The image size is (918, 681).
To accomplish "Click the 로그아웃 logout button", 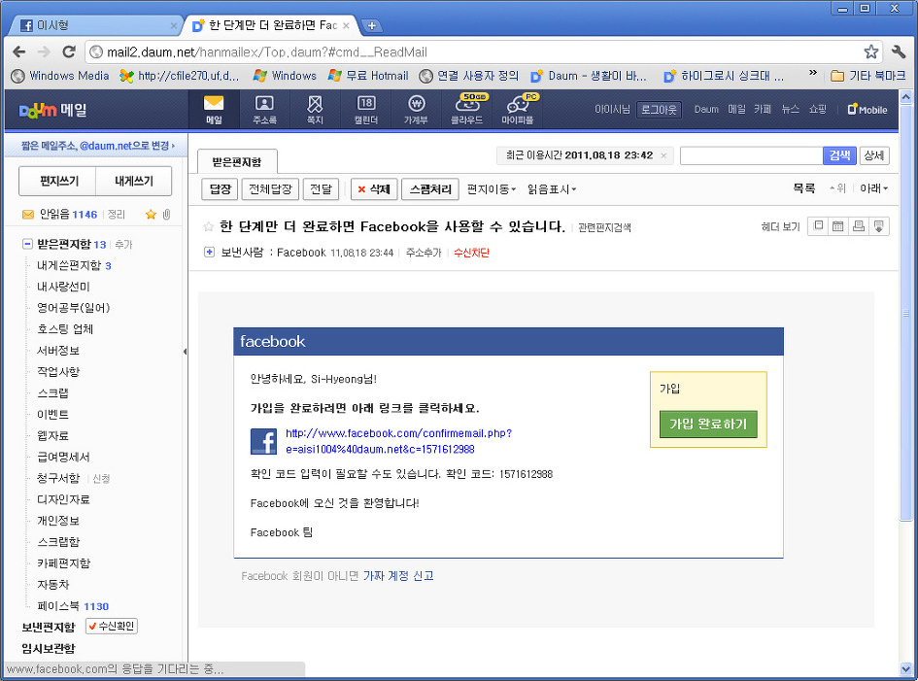I will point(659,110).
